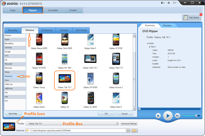Screen dimensions: 205x136
Task: Open the Converter module tab
Action: [53, 10]
